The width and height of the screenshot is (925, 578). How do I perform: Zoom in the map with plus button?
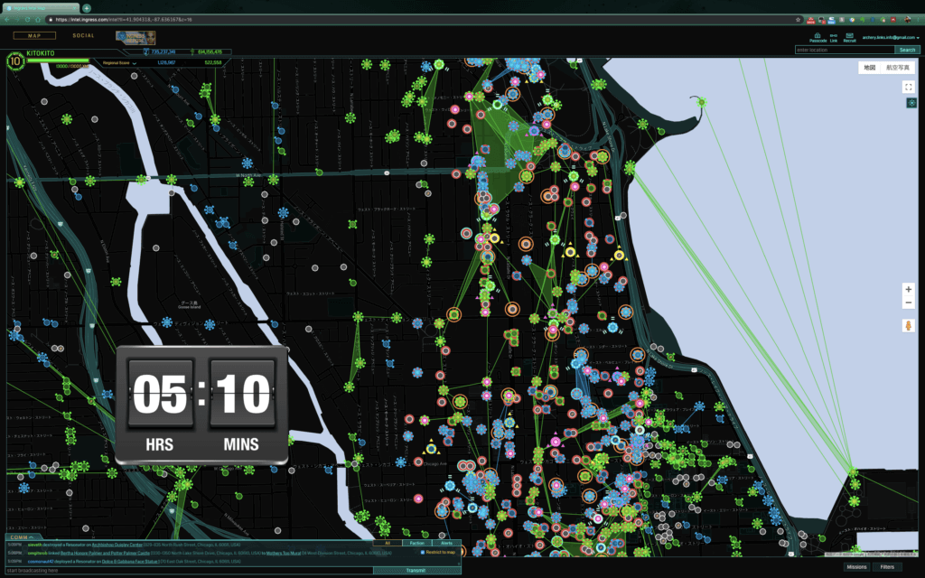[909, 289]
